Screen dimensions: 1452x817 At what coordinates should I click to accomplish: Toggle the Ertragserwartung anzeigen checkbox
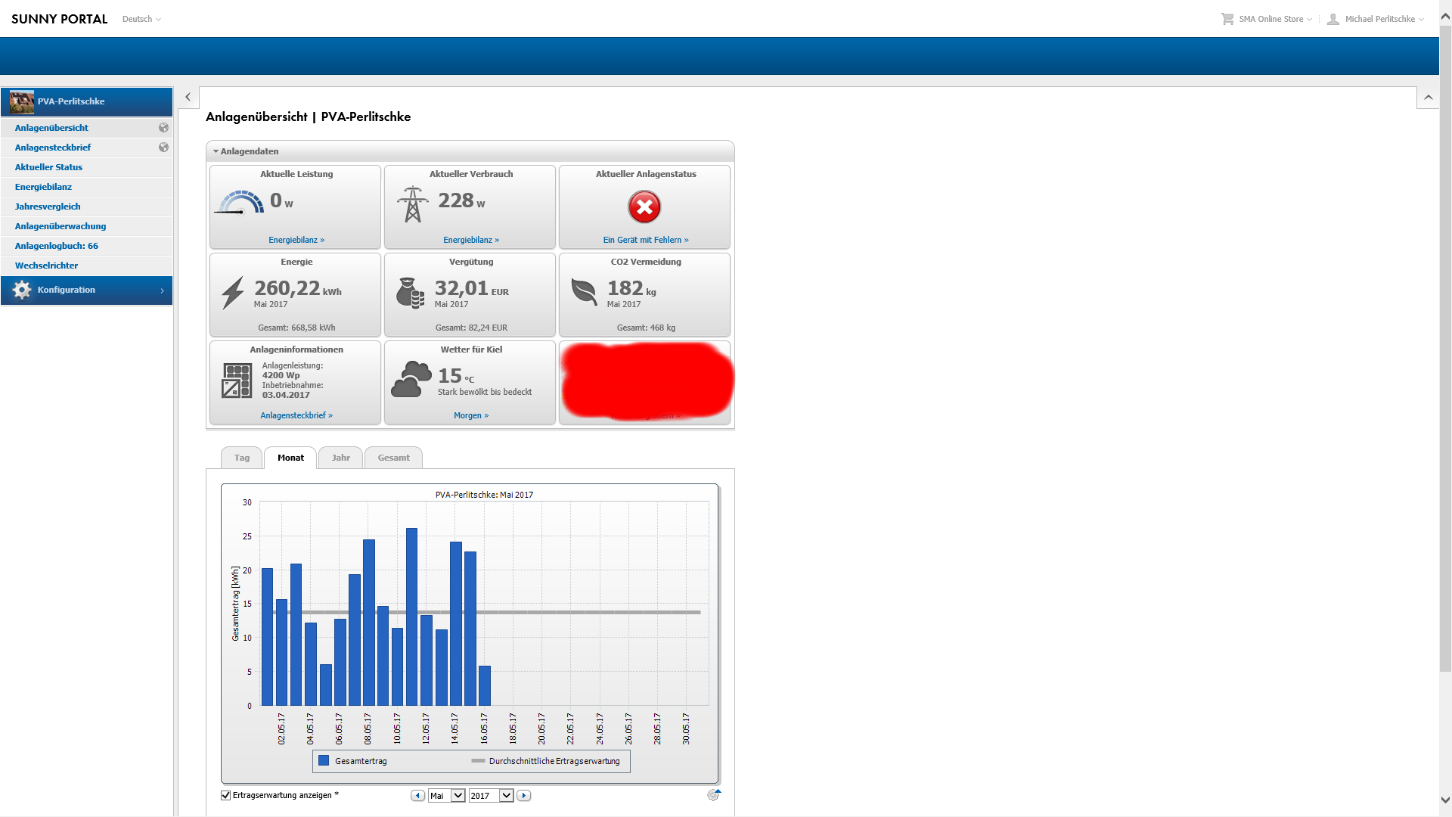[x=225, y=795]
